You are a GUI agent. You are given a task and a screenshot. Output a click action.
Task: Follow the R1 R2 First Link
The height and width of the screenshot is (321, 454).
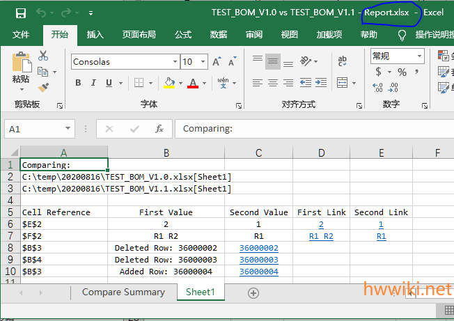[321, 236]
